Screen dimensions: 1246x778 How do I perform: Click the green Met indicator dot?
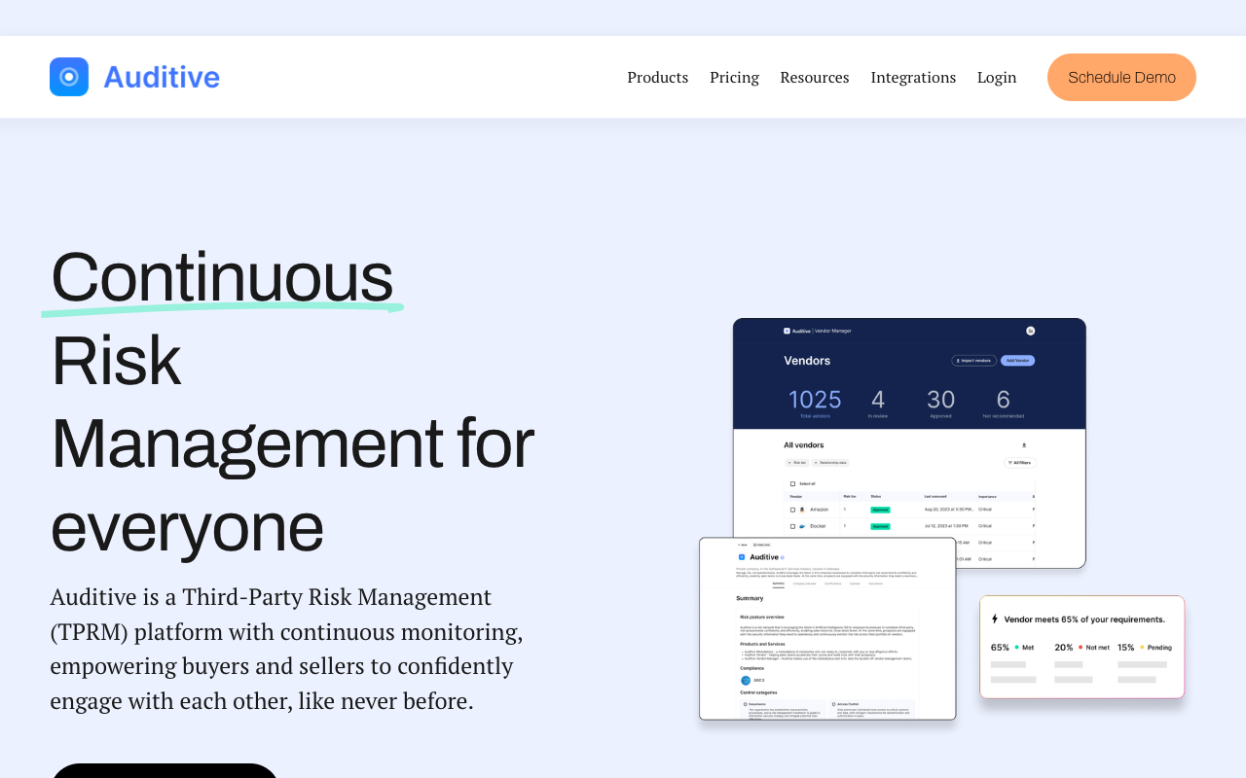coord(1017,647)
